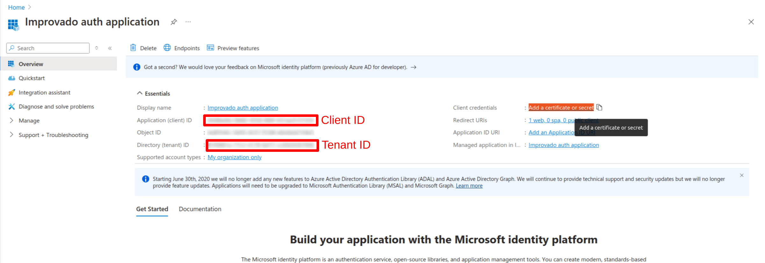Pin the Improvado auth application page

pyautogui.click(x=174, y=22)
